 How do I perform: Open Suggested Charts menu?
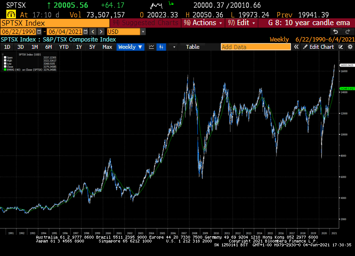[x=145, y=23]
